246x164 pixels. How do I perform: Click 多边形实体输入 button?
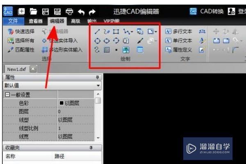pyautogui.click(x=62, y=50)
